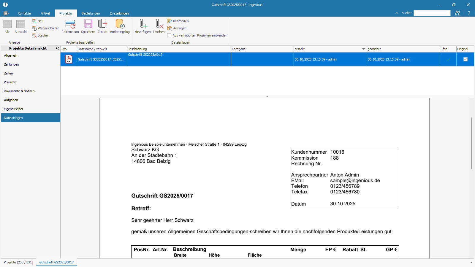Add an attachment with the Hinzufügen icon

coord(142,24)
